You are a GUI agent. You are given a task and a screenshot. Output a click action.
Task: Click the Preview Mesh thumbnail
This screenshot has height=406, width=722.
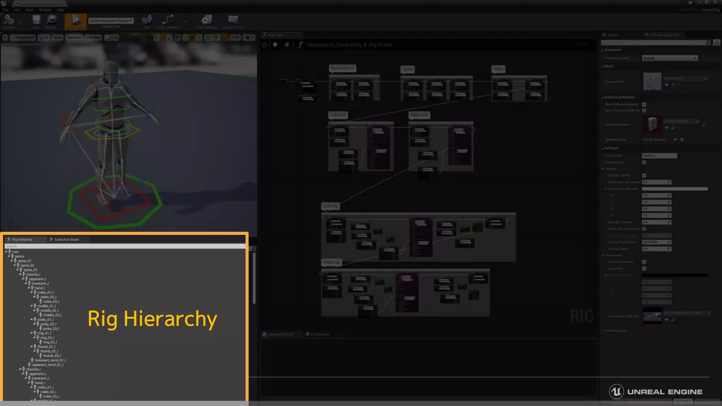652,81
